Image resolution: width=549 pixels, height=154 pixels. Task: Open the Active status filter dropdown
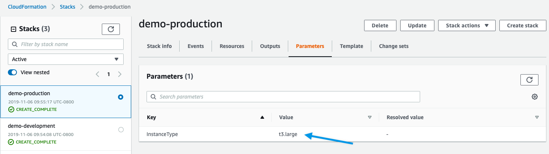66,59
